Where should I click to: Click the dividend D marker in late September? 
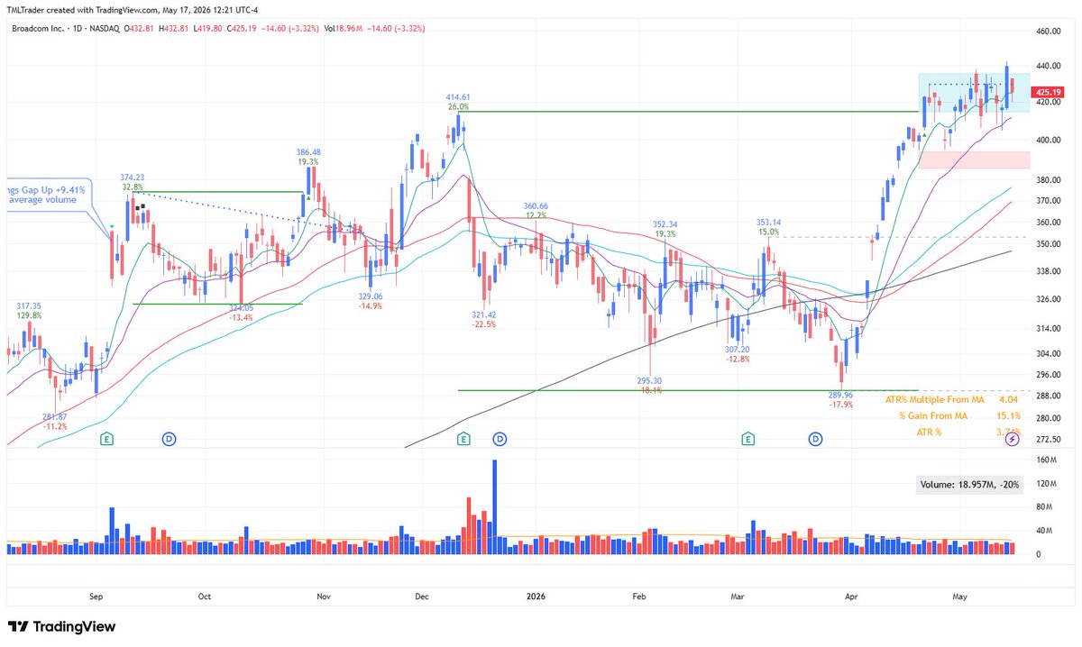pyautogui.click(x=169, y=439)
